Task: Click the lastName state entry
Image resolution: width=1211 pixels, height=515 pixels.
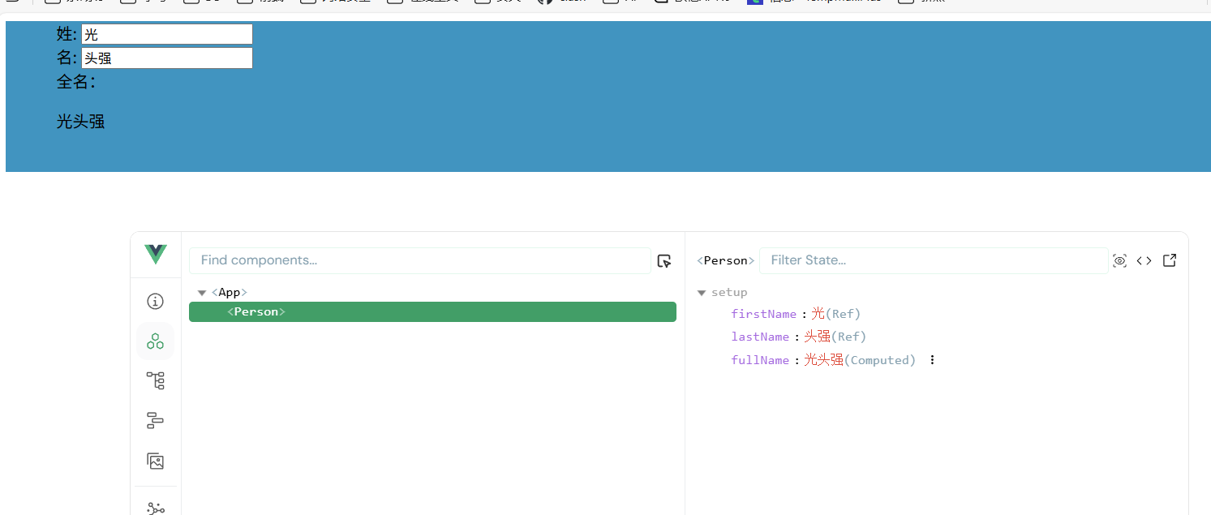Action: click(x=799, y=337)
